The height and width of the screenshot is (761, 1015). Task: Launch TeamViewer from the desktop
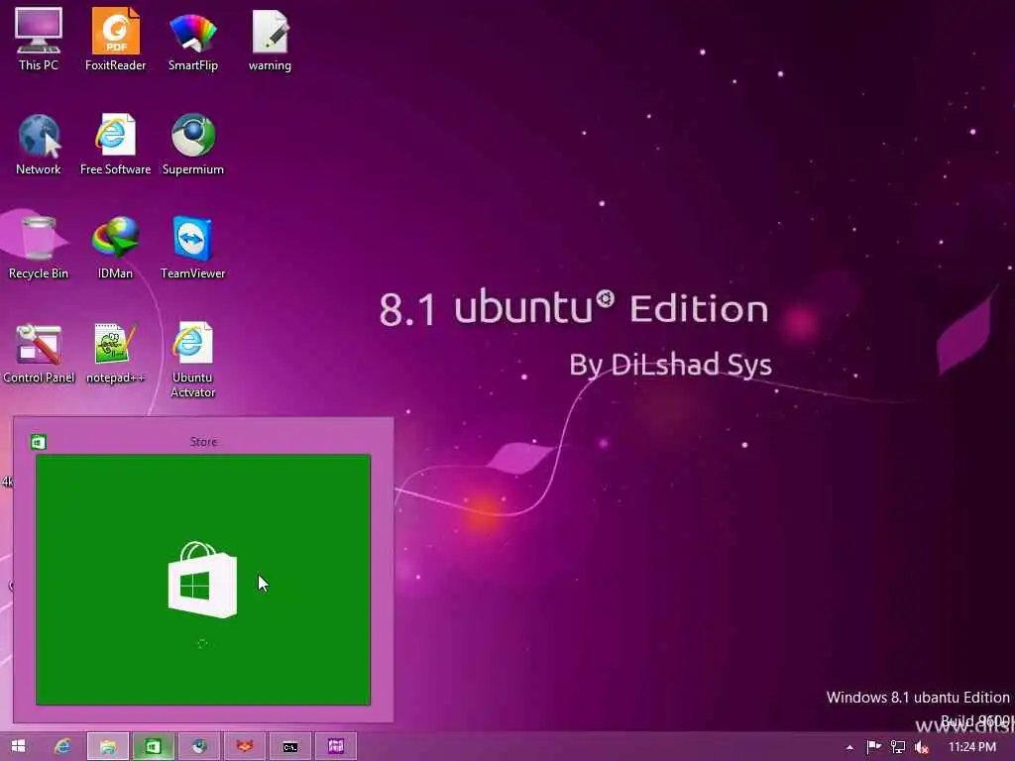coord(193,248)
